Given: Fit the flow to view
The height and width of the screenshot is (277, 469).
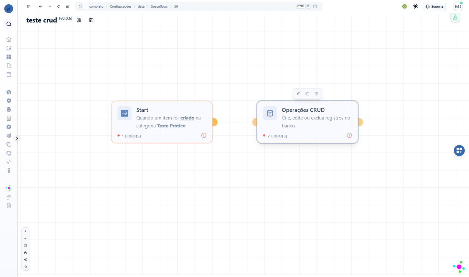Looking at the screenshot, I should [25, 246].
